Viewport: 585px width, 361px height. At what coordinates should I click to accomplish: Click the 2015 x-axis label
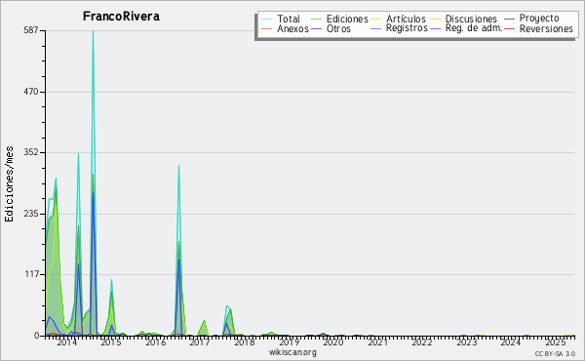(111, 341)
